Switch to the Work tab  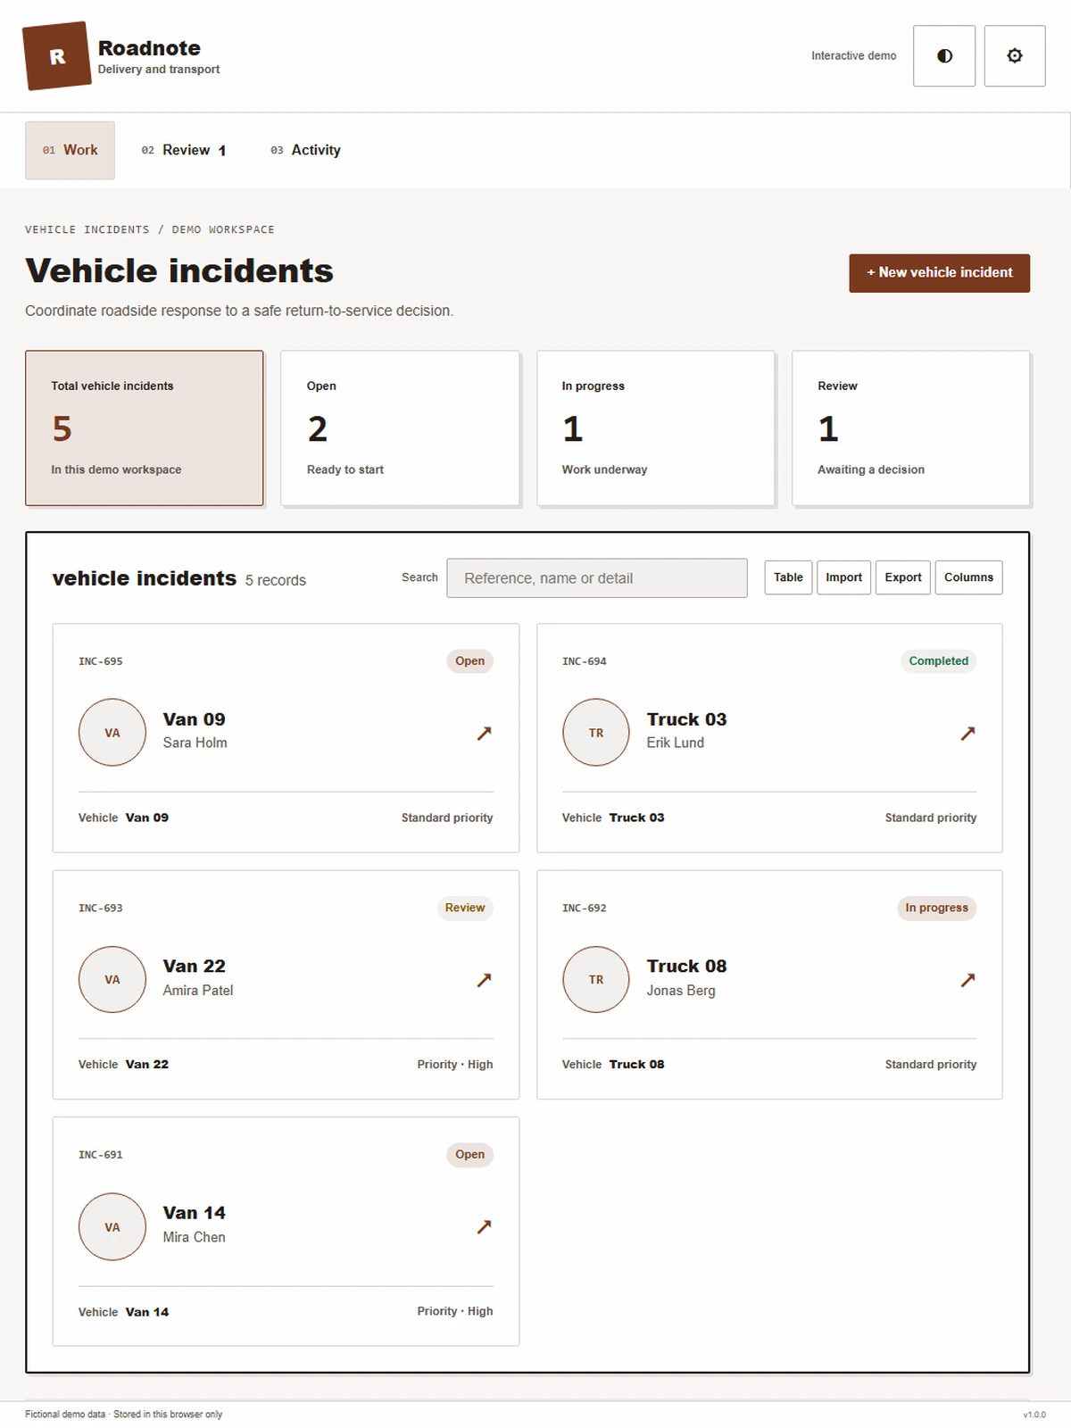click(70, 150)
